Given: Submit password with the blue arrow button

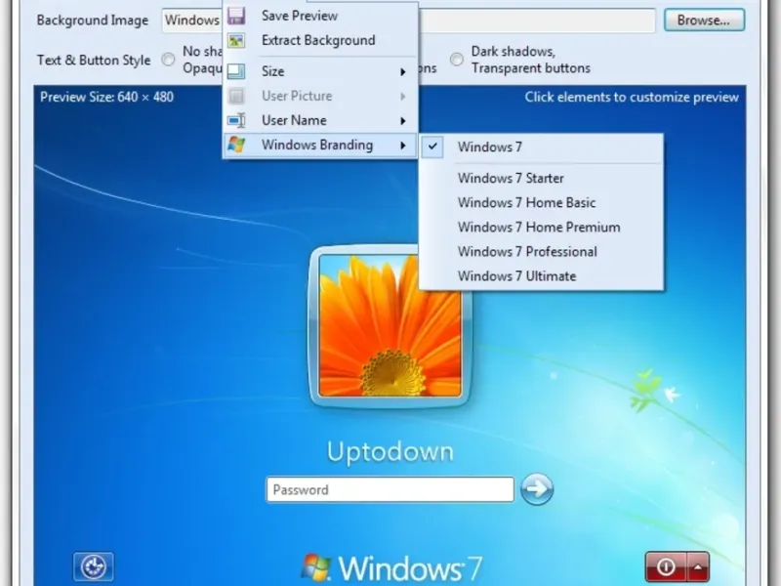Looking at the screenshot, I should tap(536, 489).
